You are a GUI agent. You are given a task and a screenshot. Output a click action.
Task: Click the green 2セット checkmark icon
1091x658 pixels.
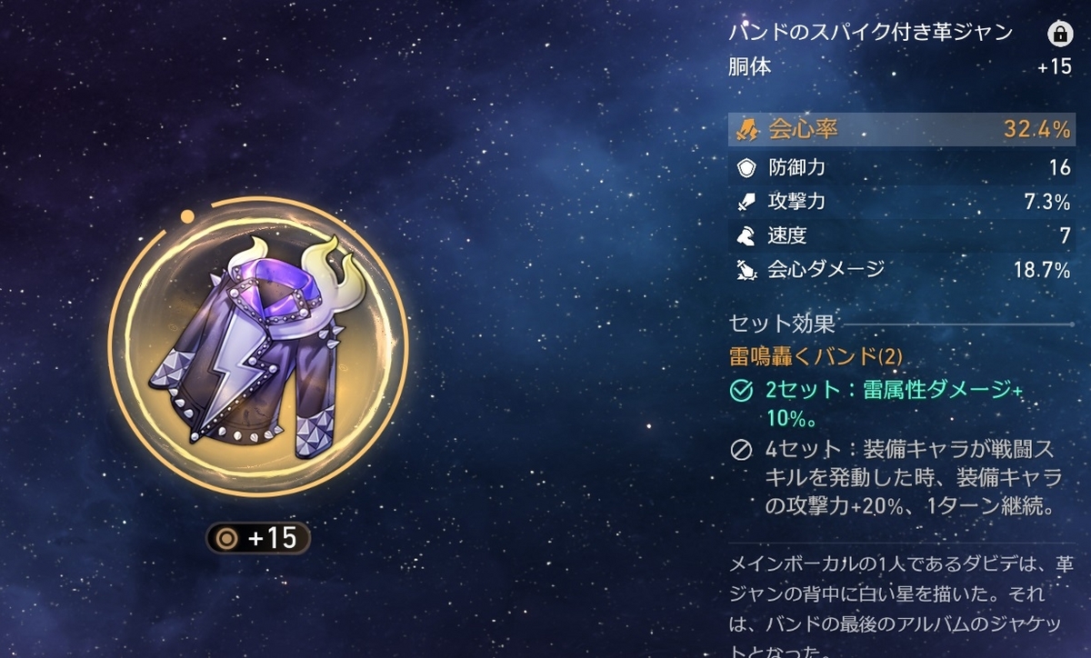[x=742, y=391]
